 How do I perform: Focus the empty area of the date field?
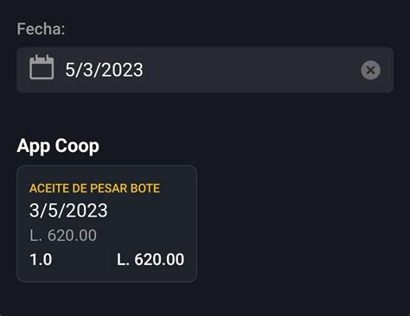[x=251, y=70]
